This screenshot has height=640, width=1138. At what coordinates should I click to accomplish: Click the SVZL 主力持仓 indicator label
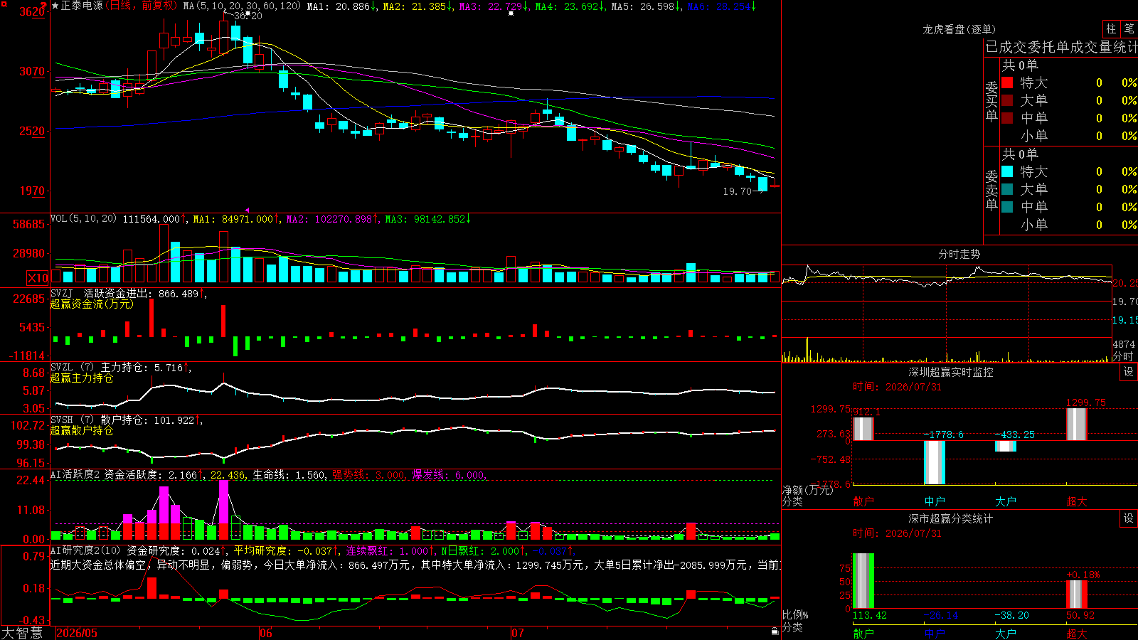click(100, 368)
